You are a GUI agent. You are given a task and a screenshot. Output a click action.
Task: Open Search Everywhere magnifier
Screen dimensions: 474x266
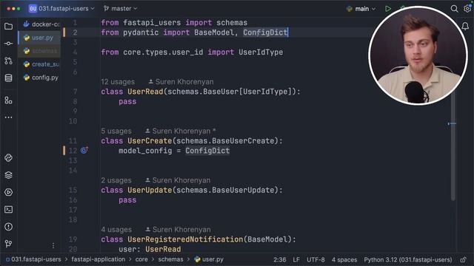click(454, 9)
